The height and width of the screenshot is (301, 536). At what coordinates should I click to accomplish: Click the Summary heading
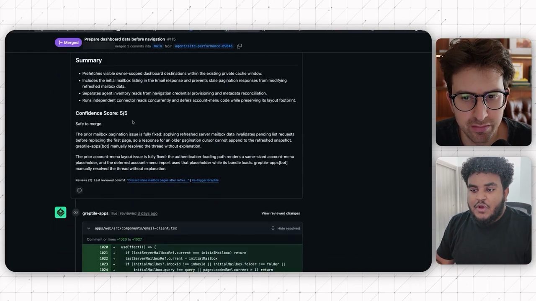89,60
